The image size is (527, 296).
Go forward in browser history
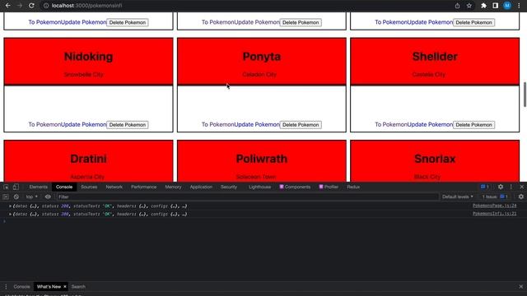[20, 6]
